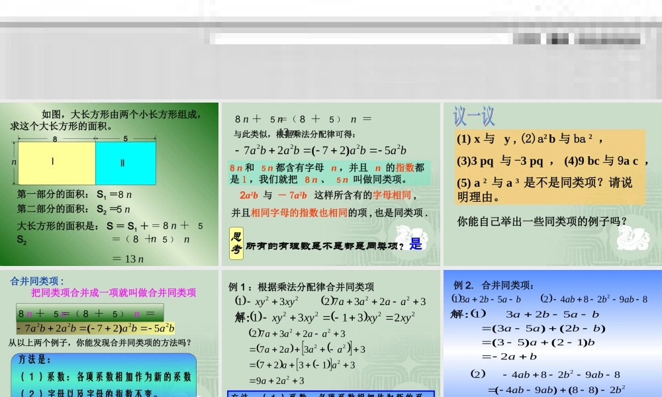Click the result line =9a+2a²+3
Viewport: 662px width, 397px height.
pyautogui.click(x=277, y=380)
